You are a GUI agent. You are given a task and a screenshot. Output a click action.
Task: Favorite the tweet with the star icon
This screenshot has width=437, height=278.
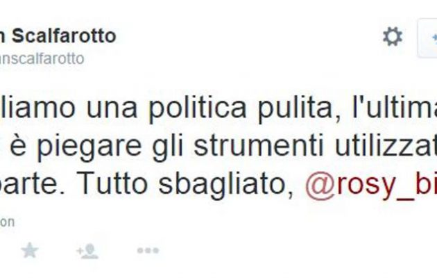pyautogui.click(x=30, y=250)
